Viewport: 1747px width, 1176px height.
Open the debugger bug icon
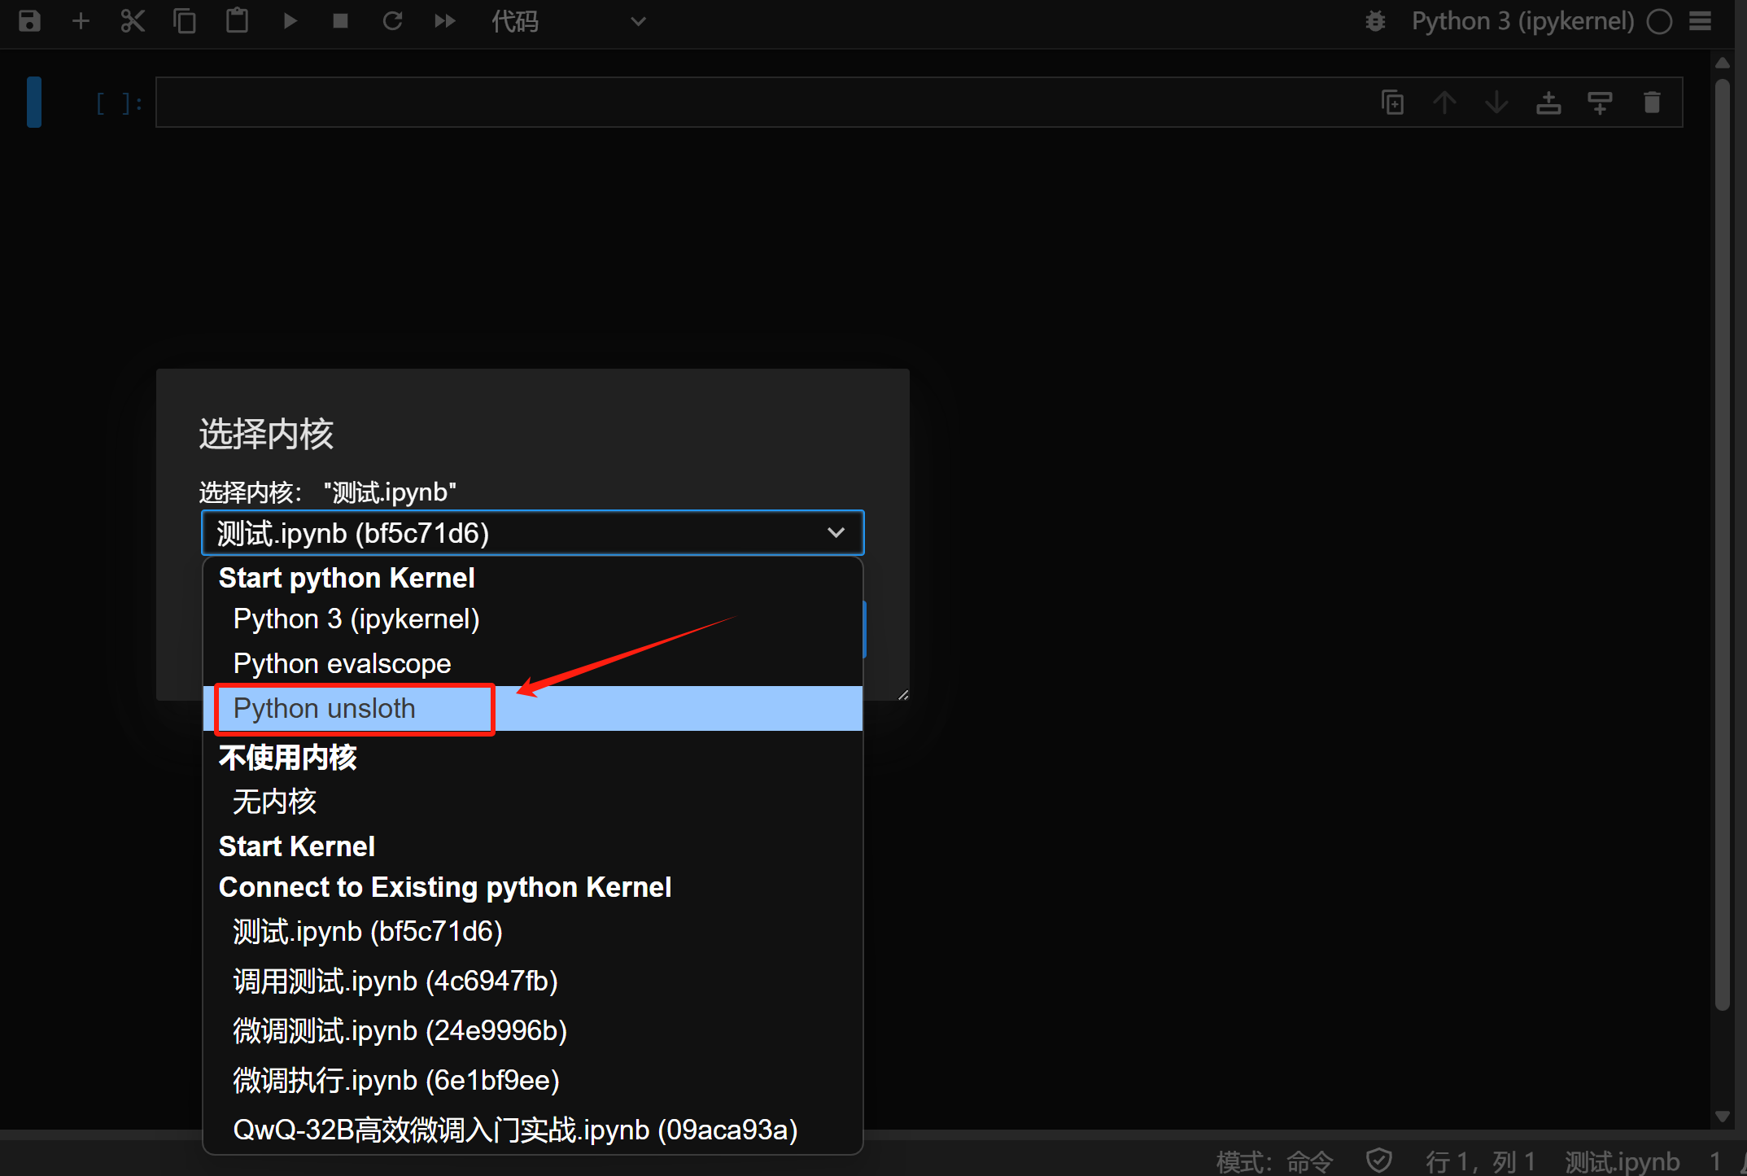[x=1375, y=21]
